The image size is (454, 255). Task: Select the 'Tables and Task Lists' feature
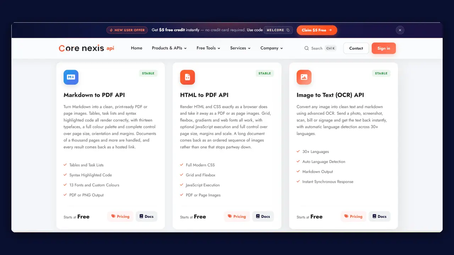[83, 165]
